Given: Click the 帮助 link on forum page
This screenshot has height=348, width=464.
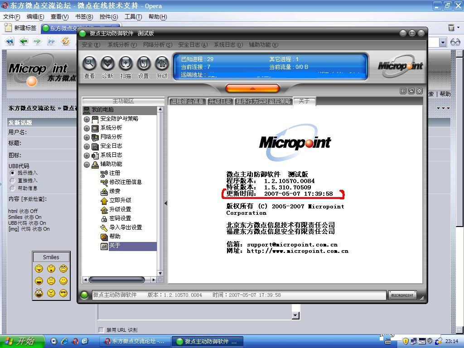Looking at the screenshot, I should (445, 94).
